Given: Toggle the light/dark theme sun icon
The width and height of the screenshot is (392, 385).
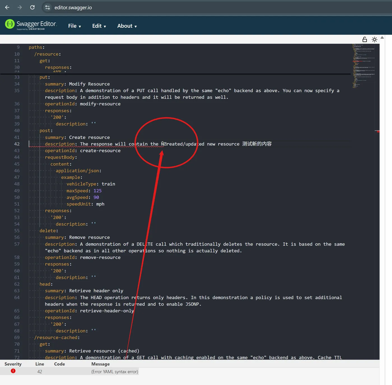Looking at the screenshot, I should coord(374,40).
